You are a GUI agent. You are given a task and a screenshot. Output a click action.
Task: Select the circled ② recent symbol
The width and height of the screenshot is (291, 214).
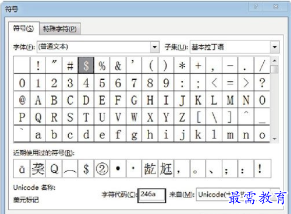click(102, 169)
